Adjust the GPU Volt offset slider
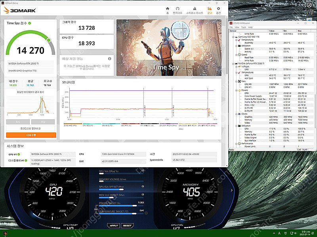The image size is (317, 237). coord(101,174)
